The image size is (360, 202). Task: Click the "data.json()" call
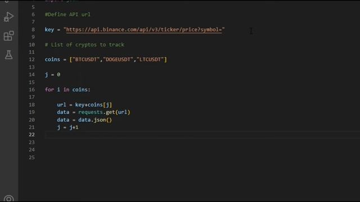click(x=95, y=120)
